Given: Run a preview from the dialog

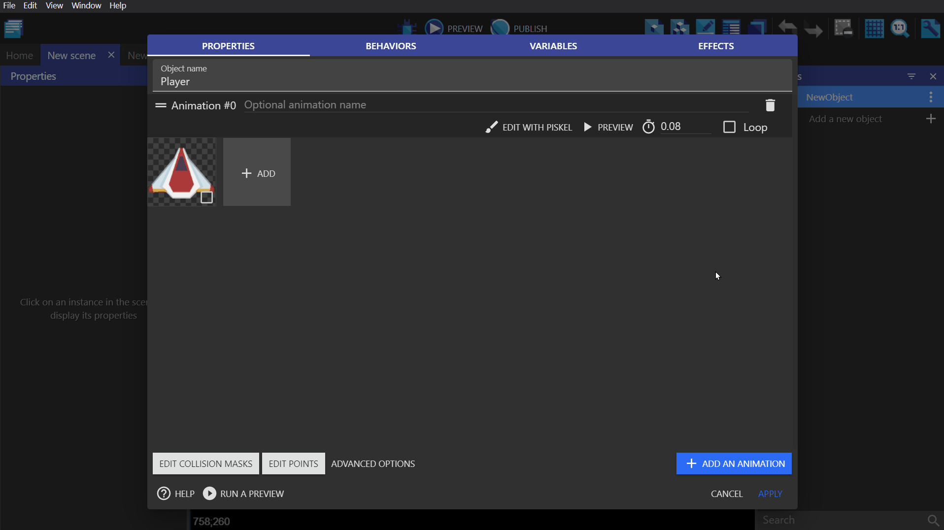Looking at the screenshot, I should tap(243, 494).
